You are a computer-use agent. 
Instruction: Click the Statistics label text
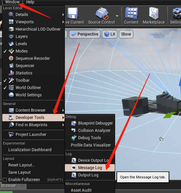(24, 73)
